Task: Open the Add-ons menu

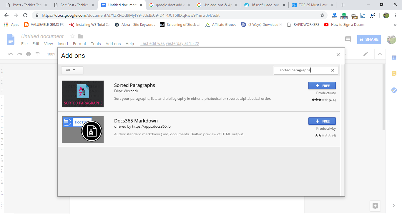Action: 113,44
